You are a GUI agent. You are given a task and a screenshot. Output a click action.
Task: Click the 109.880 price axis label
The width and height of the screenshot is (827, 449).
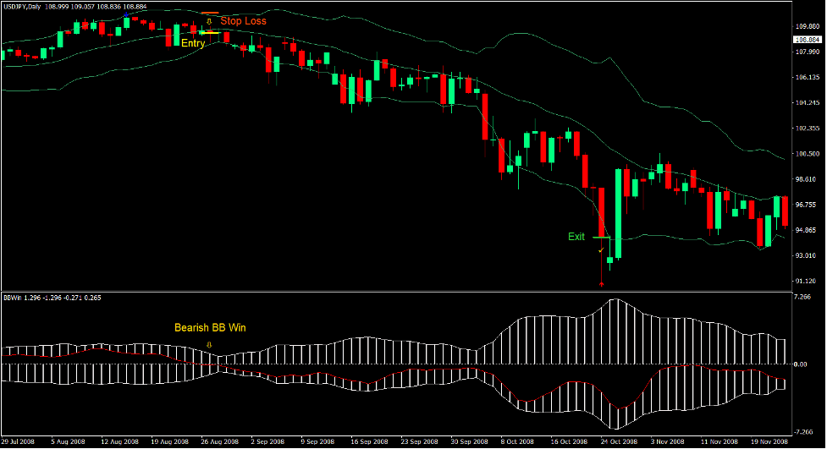[807, 26]
